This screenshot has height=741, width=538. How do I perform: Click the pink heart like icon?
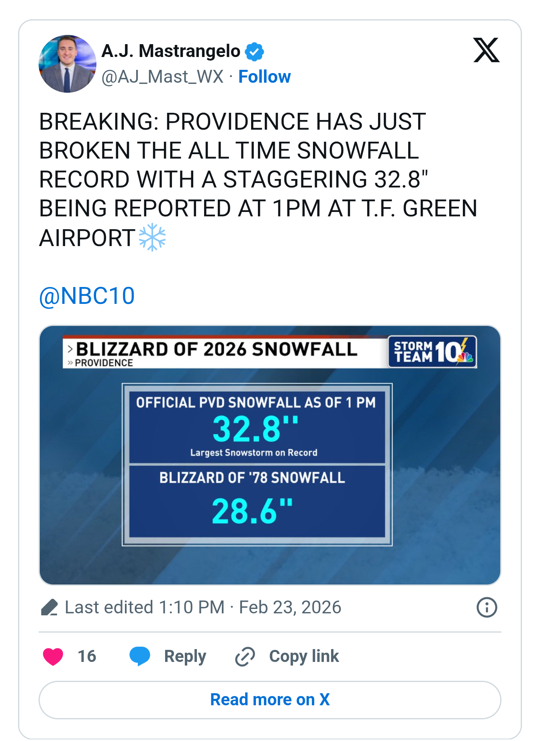point(53,656)
